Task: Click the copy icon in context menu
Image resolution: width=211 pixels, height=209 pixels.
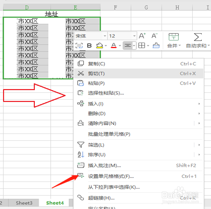Action: point(81,63)
